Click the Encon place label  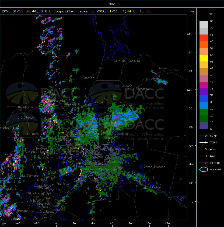(162, 68)
